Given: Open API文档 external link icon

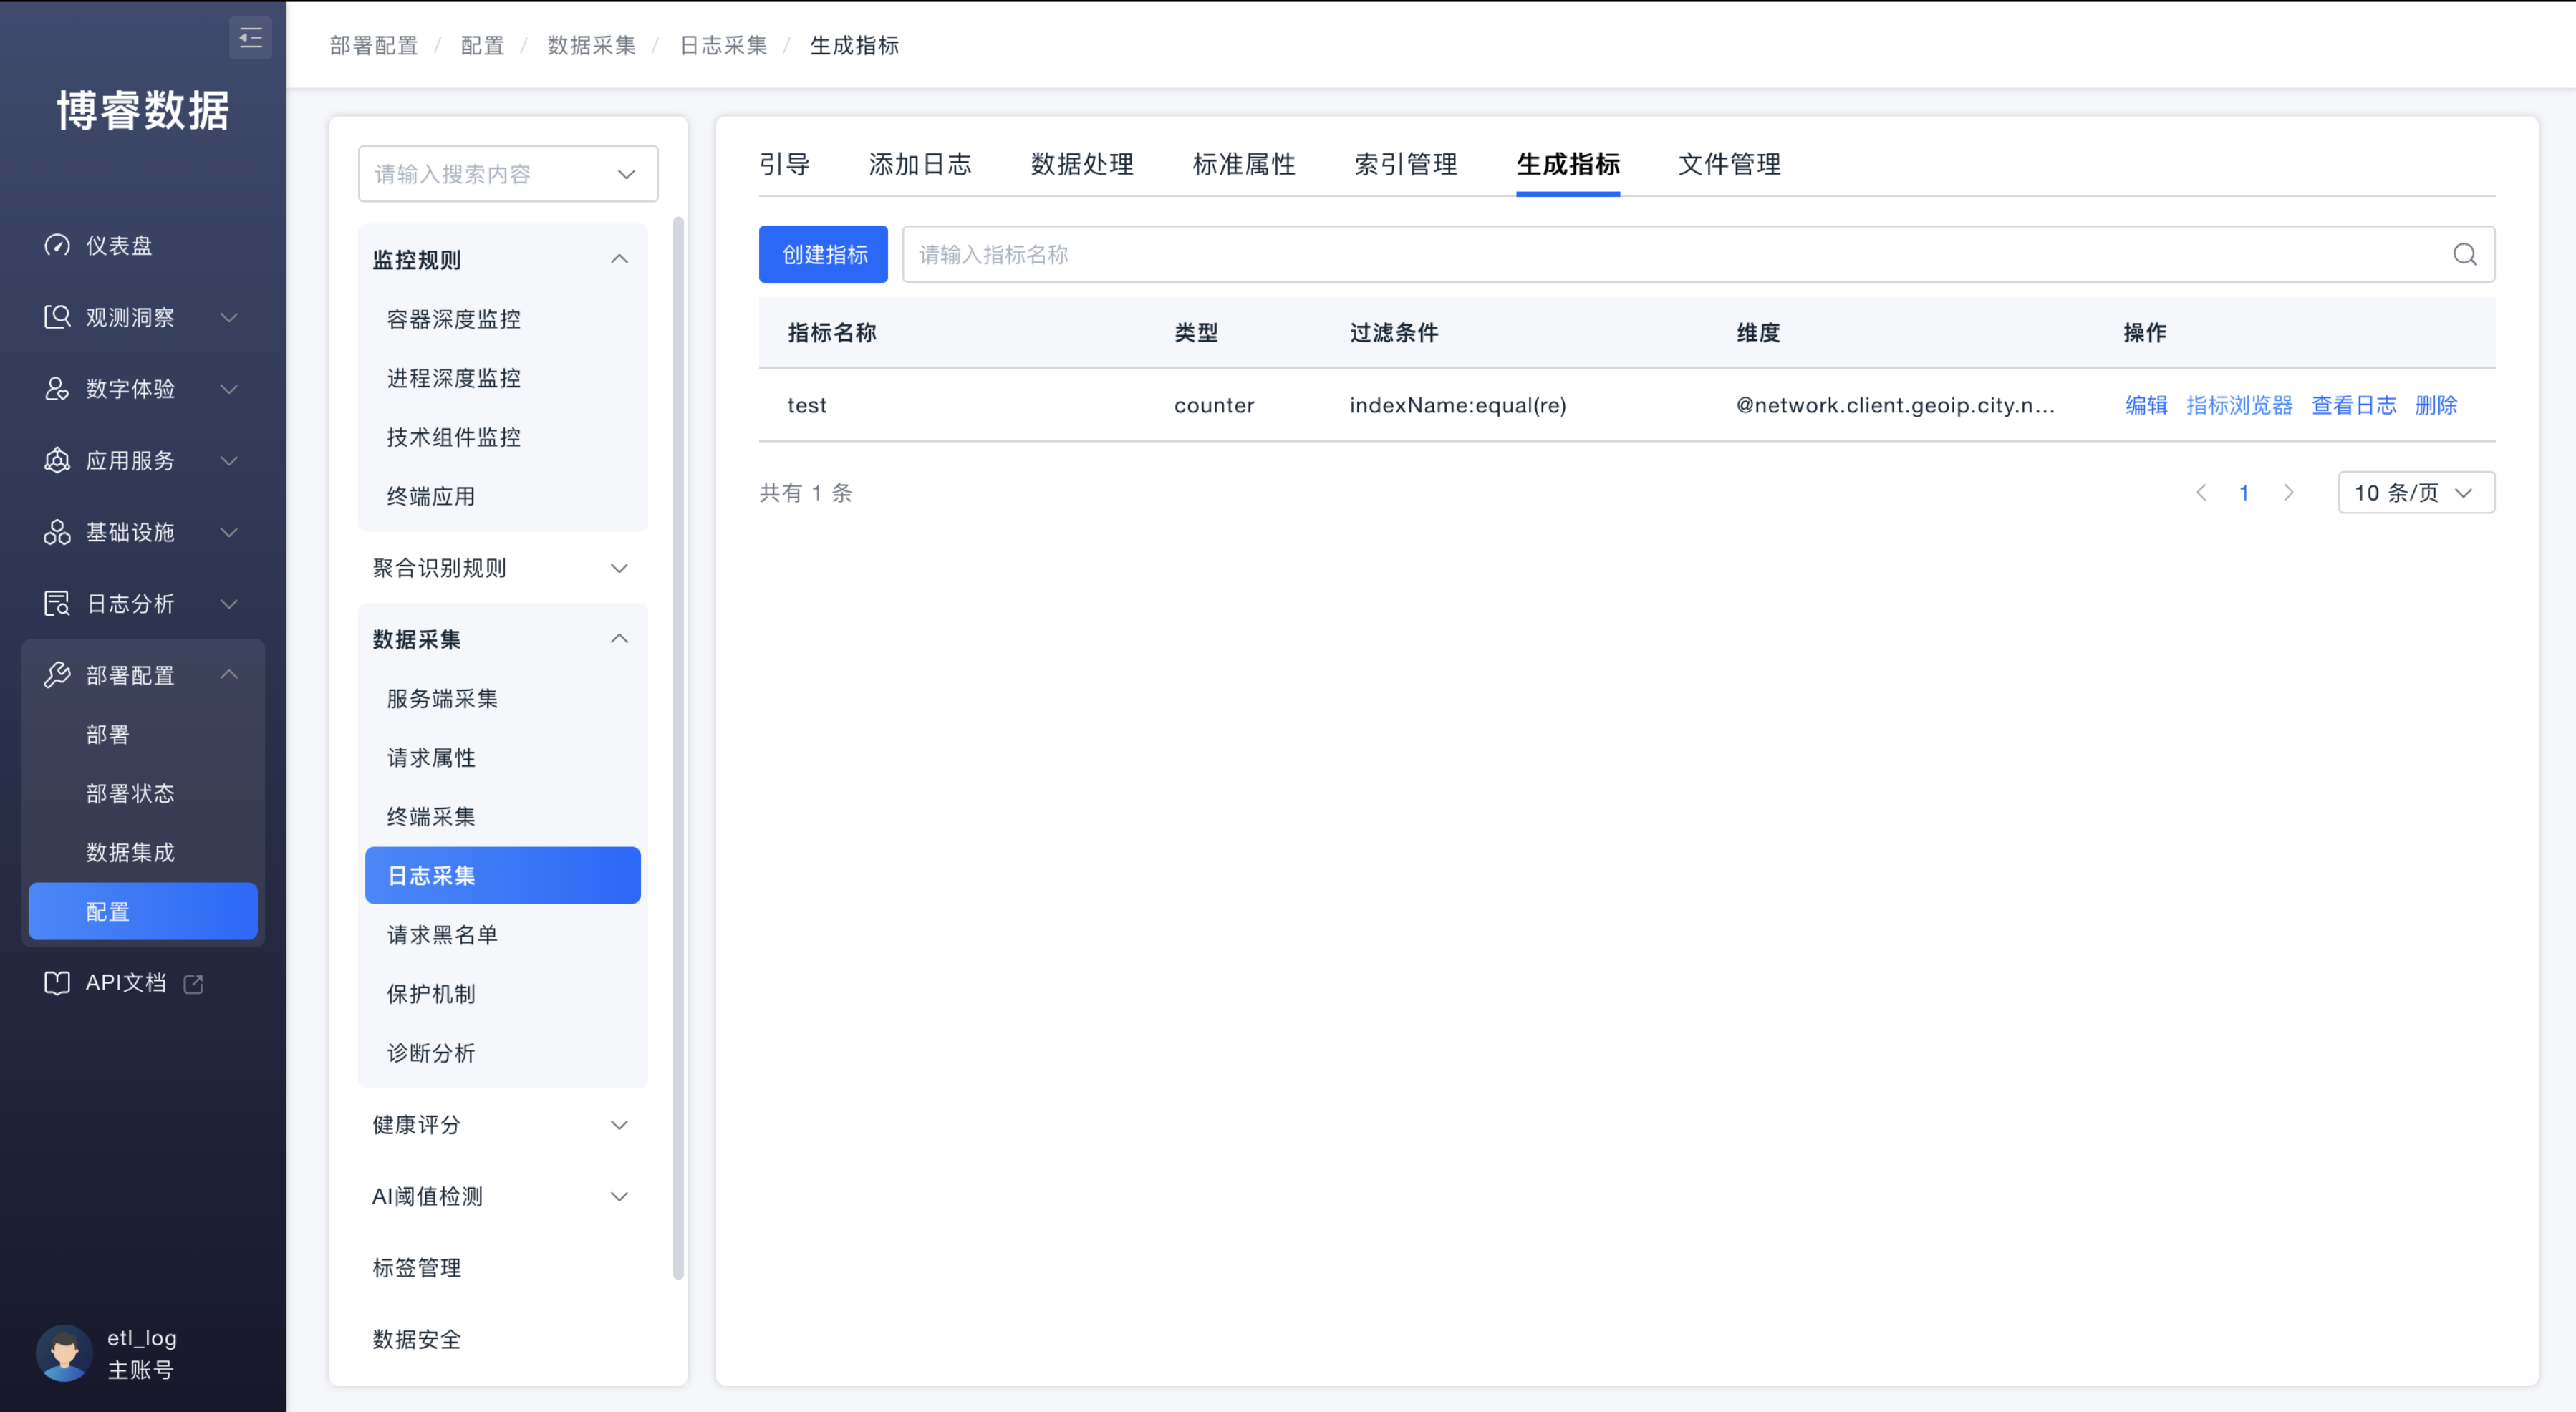Looking at the screenshot, I should [194, 984].
